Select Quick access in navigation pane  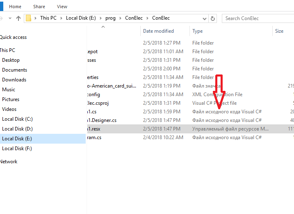pos(13,37)
